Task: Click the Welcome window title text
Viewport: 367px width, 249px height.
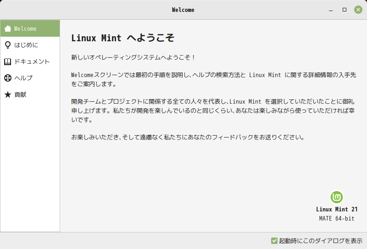Action: point(183,10)
